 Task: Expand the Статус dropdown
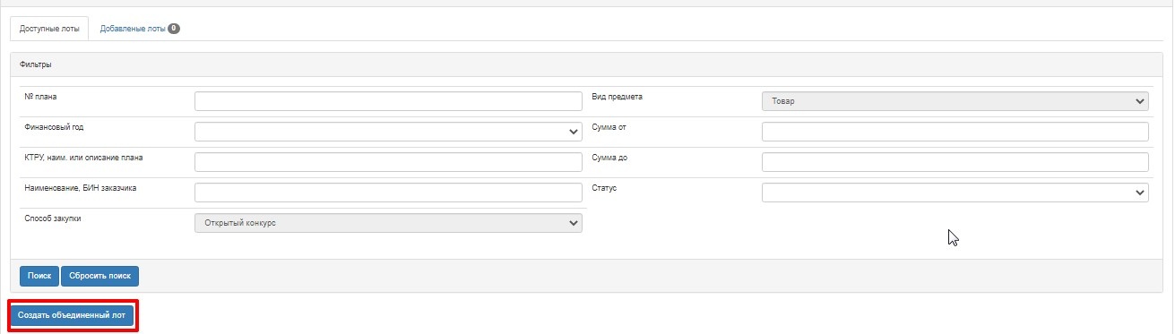pyautogui.click(x=955, y=193)
